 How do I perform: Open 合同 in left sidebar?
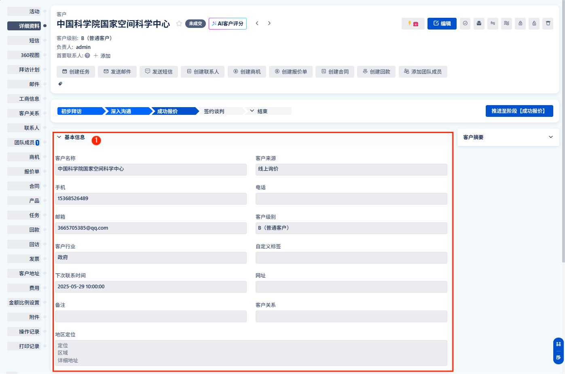pos(24,186)
